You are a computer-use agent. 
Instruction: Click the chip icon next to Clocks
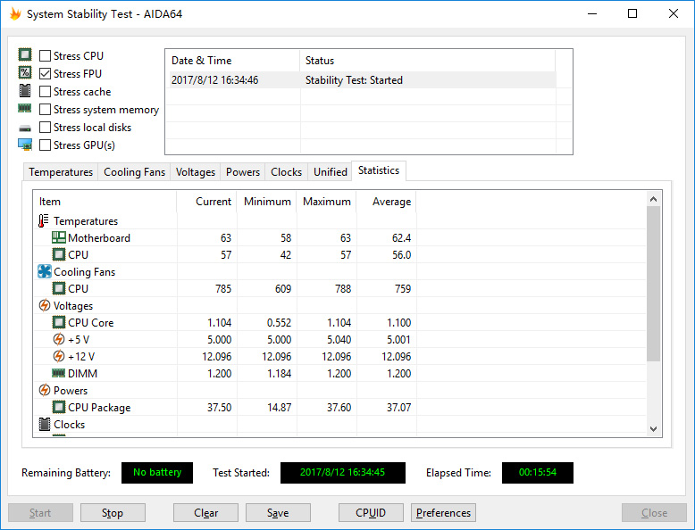(45, 424)
